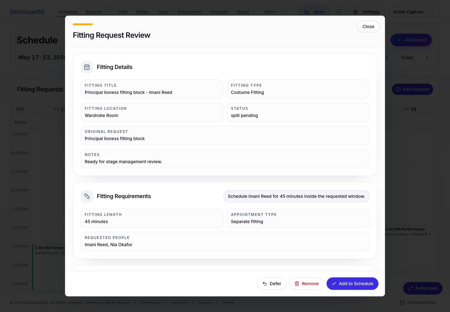Image resolution: width=450 pixels, height=312 pixels.
Task: Click the Defer button
Action: 272,284
